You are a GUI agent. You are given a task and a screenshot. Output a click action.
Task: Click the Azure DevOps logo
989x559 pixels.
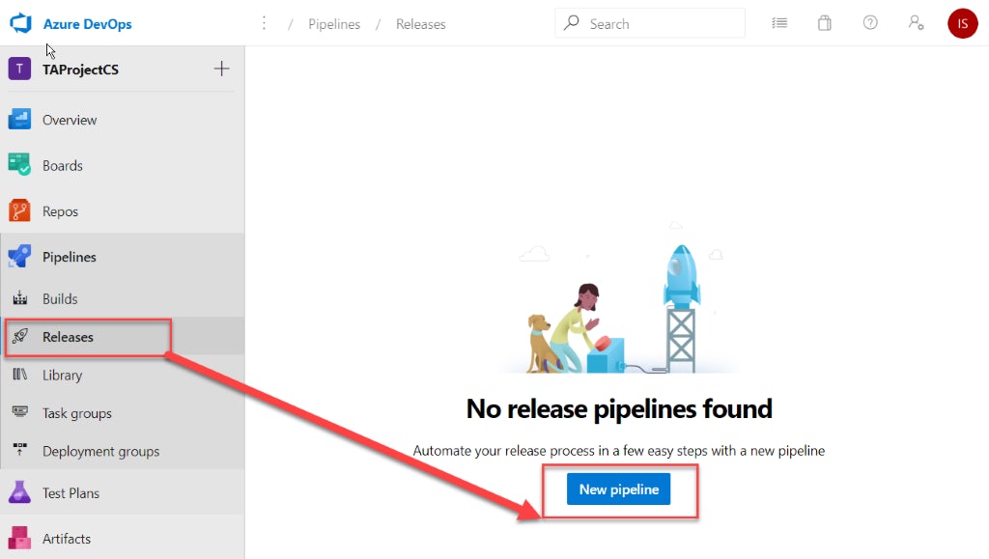[x=20, y=22]
